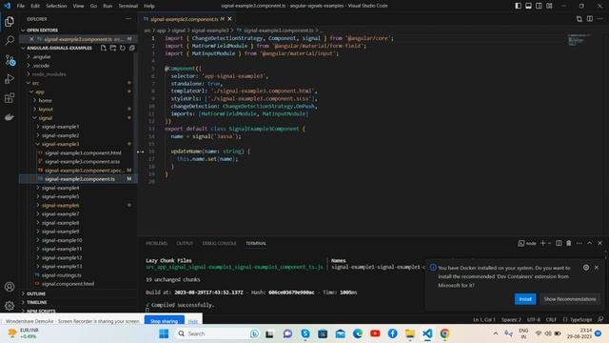Open terminal panel more actions menu
The width and height of the screenshot is (609, 343).
(580, 243)
